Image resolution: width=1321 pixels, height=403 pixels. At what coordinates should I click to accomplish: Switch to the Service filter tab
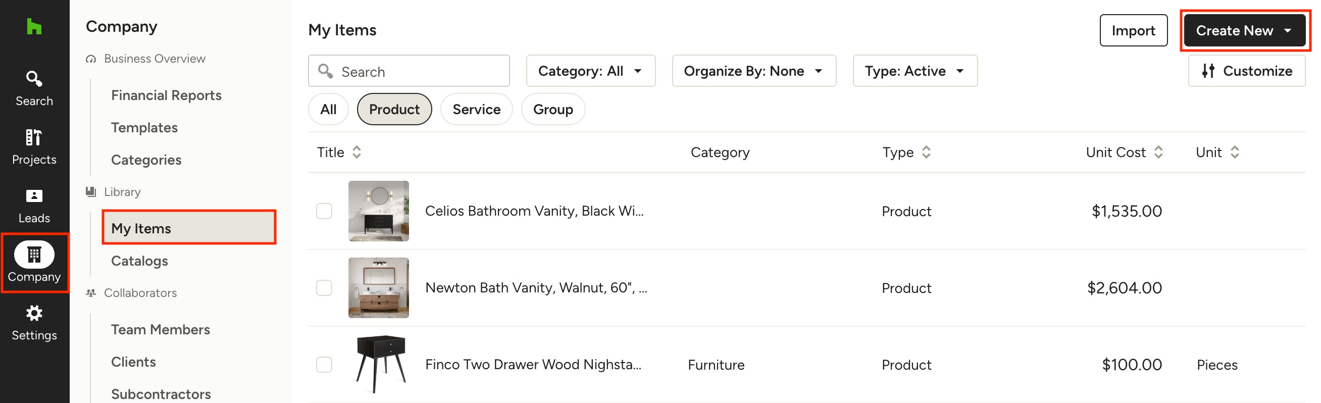pos(476,109)
